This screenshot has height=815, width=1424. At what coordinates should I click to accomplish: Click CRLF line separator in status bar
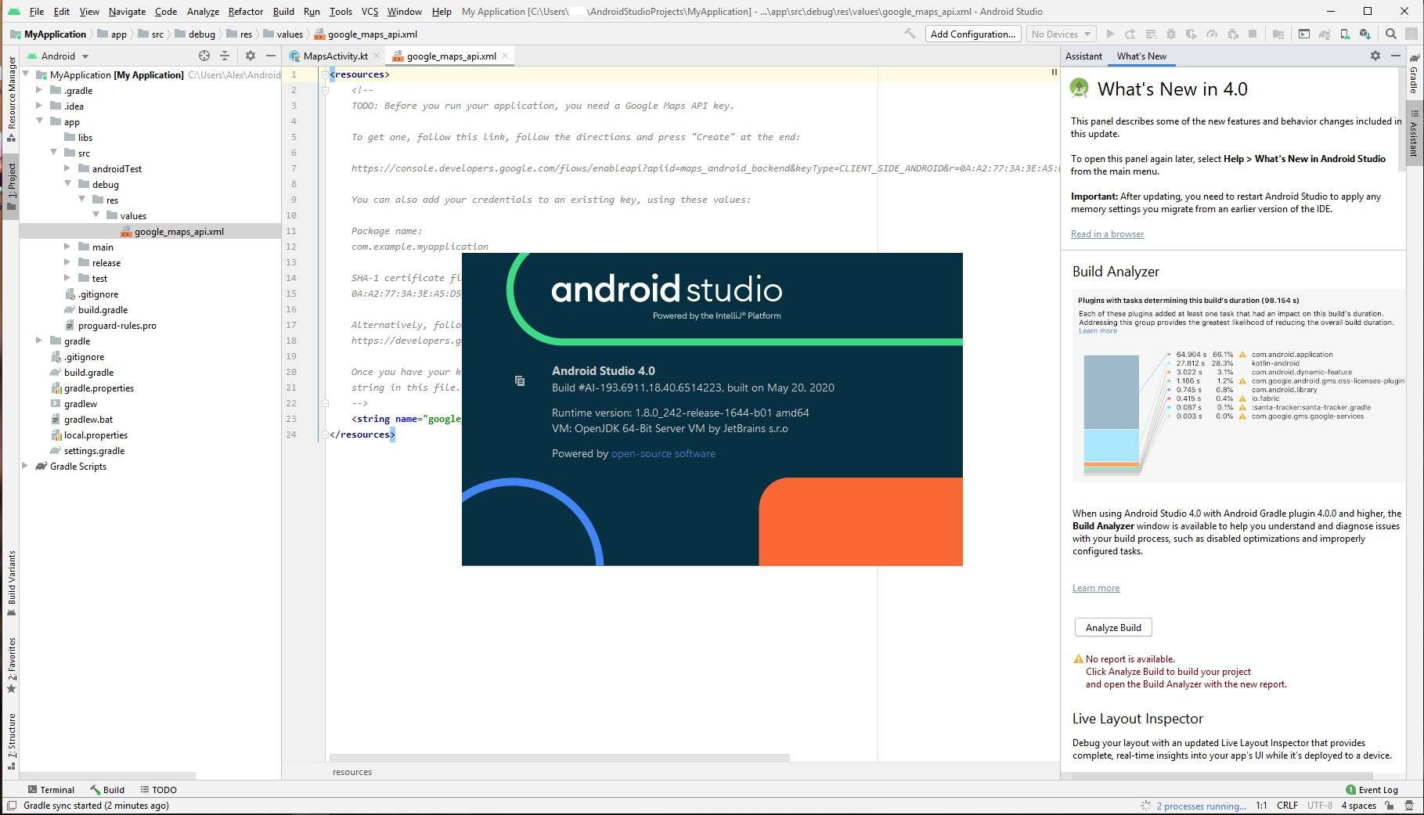tap(1287, 806)
